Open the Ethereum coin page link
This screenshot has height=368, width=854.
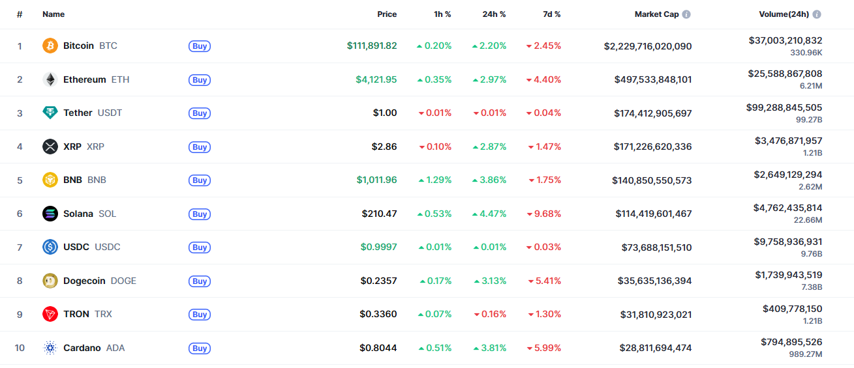click(84, 79)
